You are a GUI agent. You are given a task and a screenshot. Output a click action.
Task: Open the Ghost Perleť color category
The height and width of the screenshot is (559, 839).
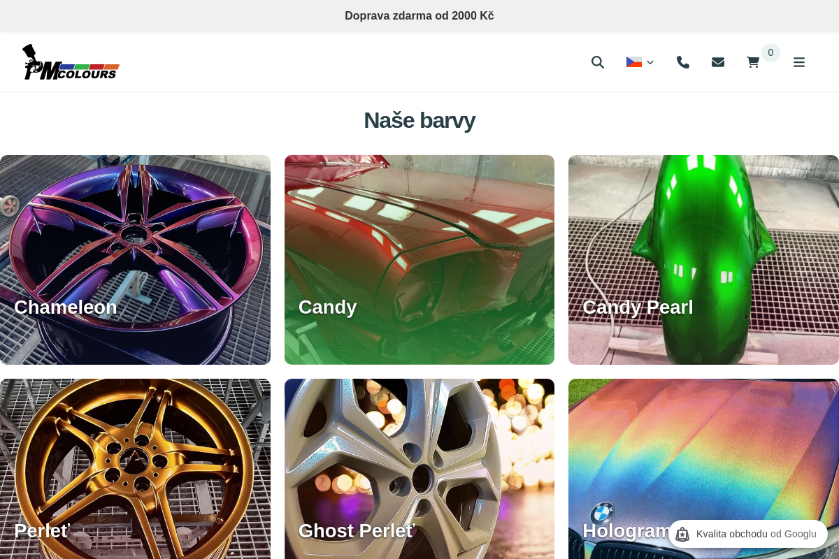pyautogui.click(x=419, y=461)
